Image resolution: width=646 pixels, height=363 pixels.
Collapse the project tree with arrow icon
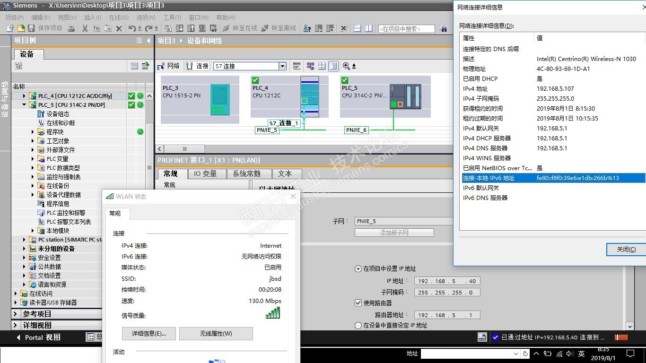[149, 41]
